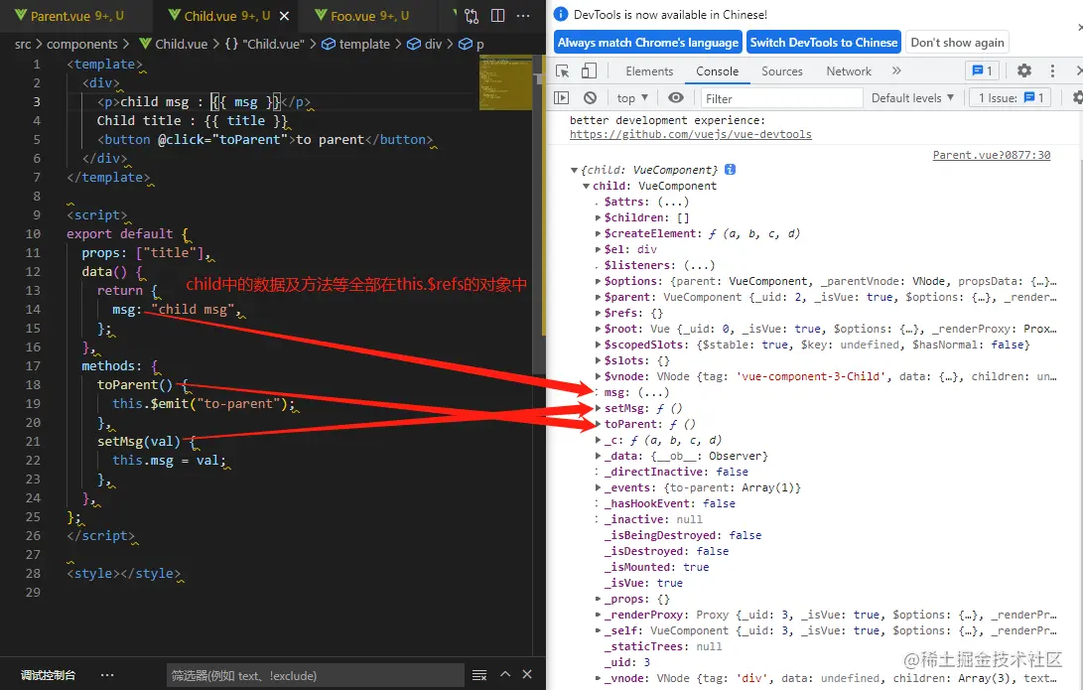The height and width of the screenshot is (690, 1083).
Task: Click the 调试控制台 panel tab
Action: (48, 675)
